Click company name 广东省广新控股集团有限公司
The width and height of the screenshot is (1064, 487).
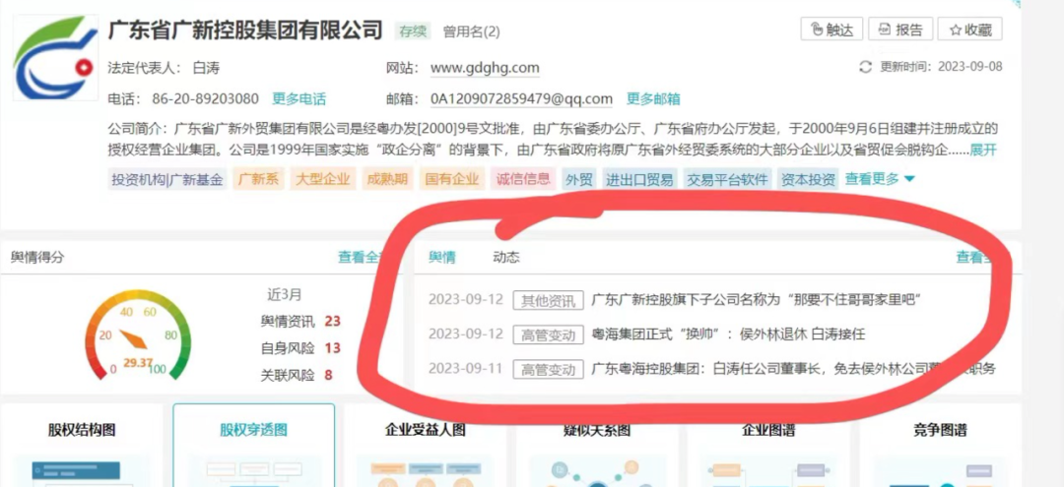click(x=245, y=30)
